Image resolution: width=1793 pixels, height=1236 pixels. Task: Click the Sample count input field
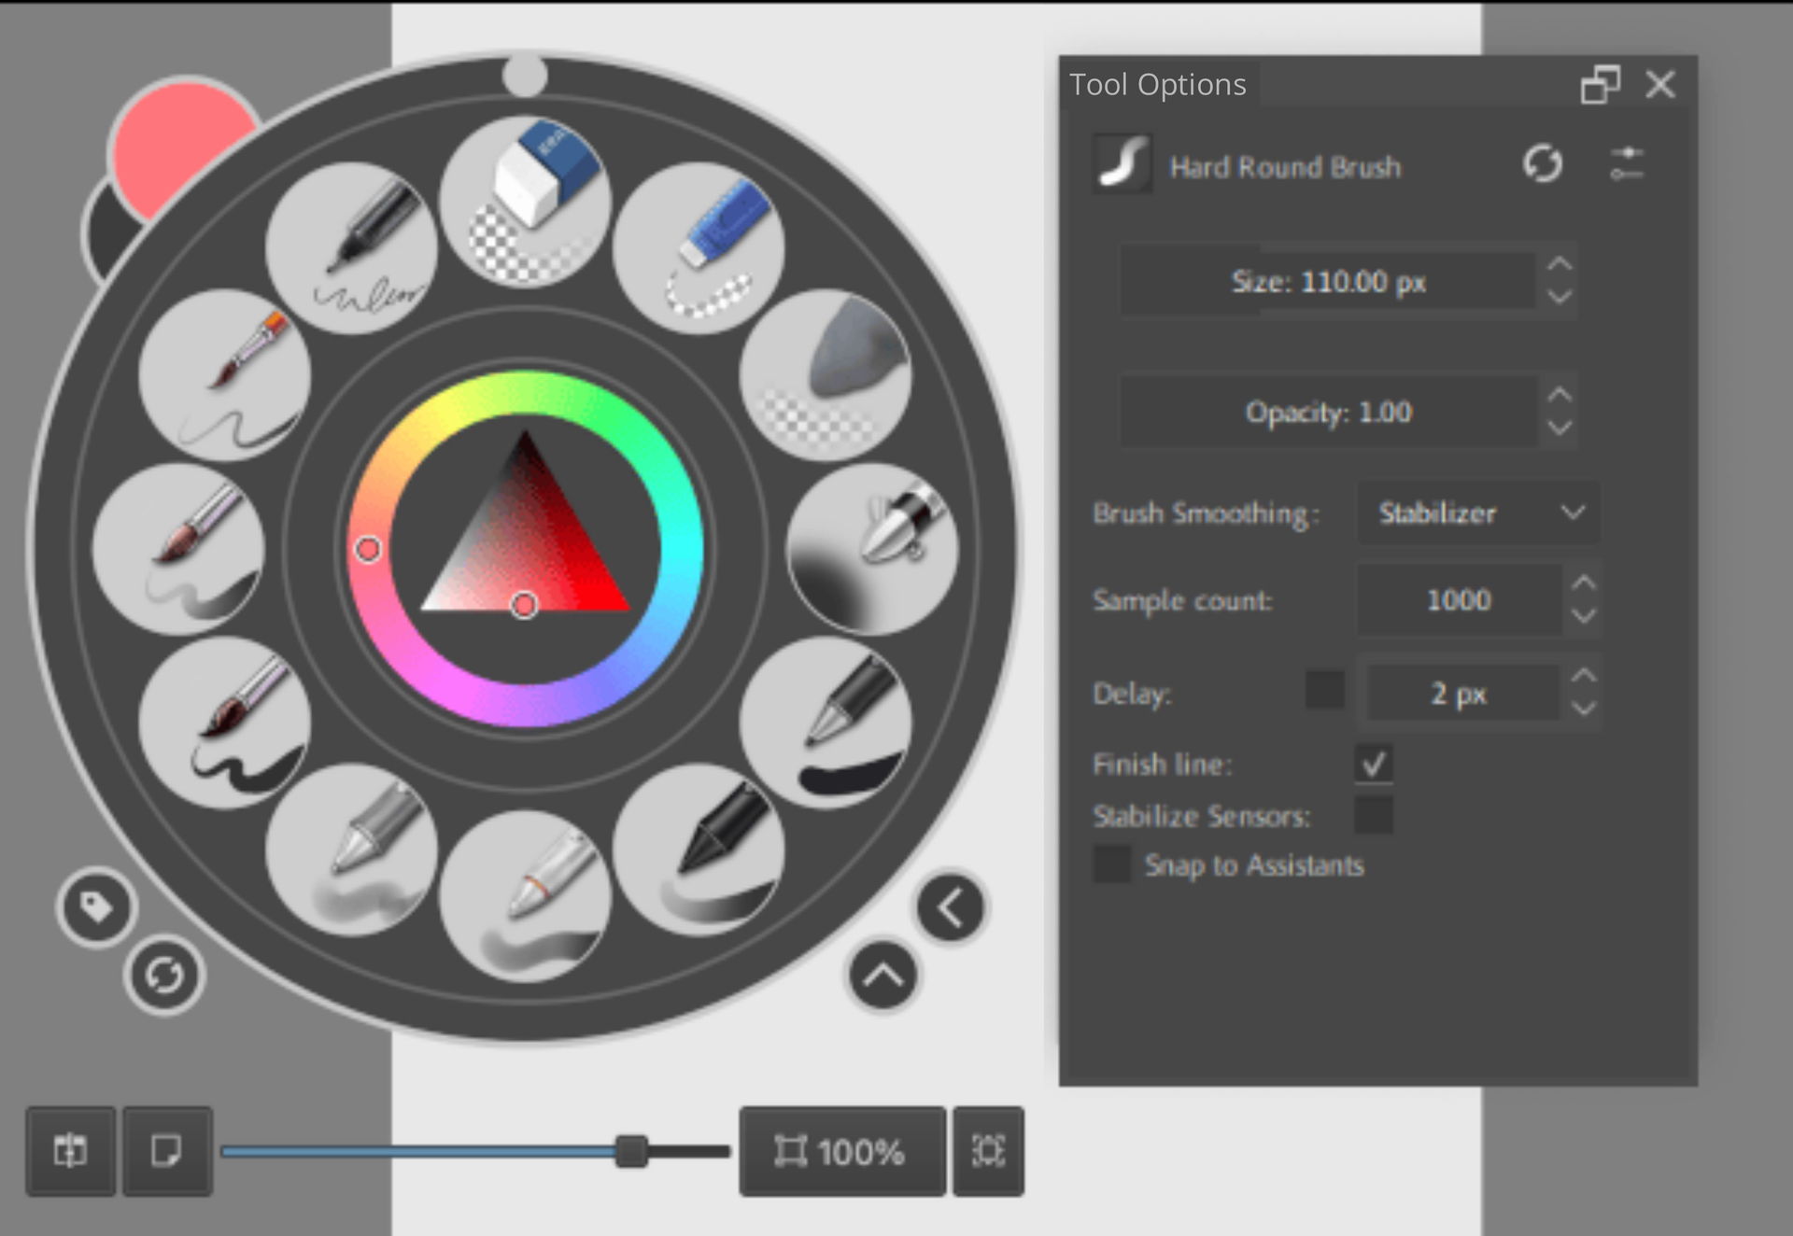click(x=1458, y=600)
